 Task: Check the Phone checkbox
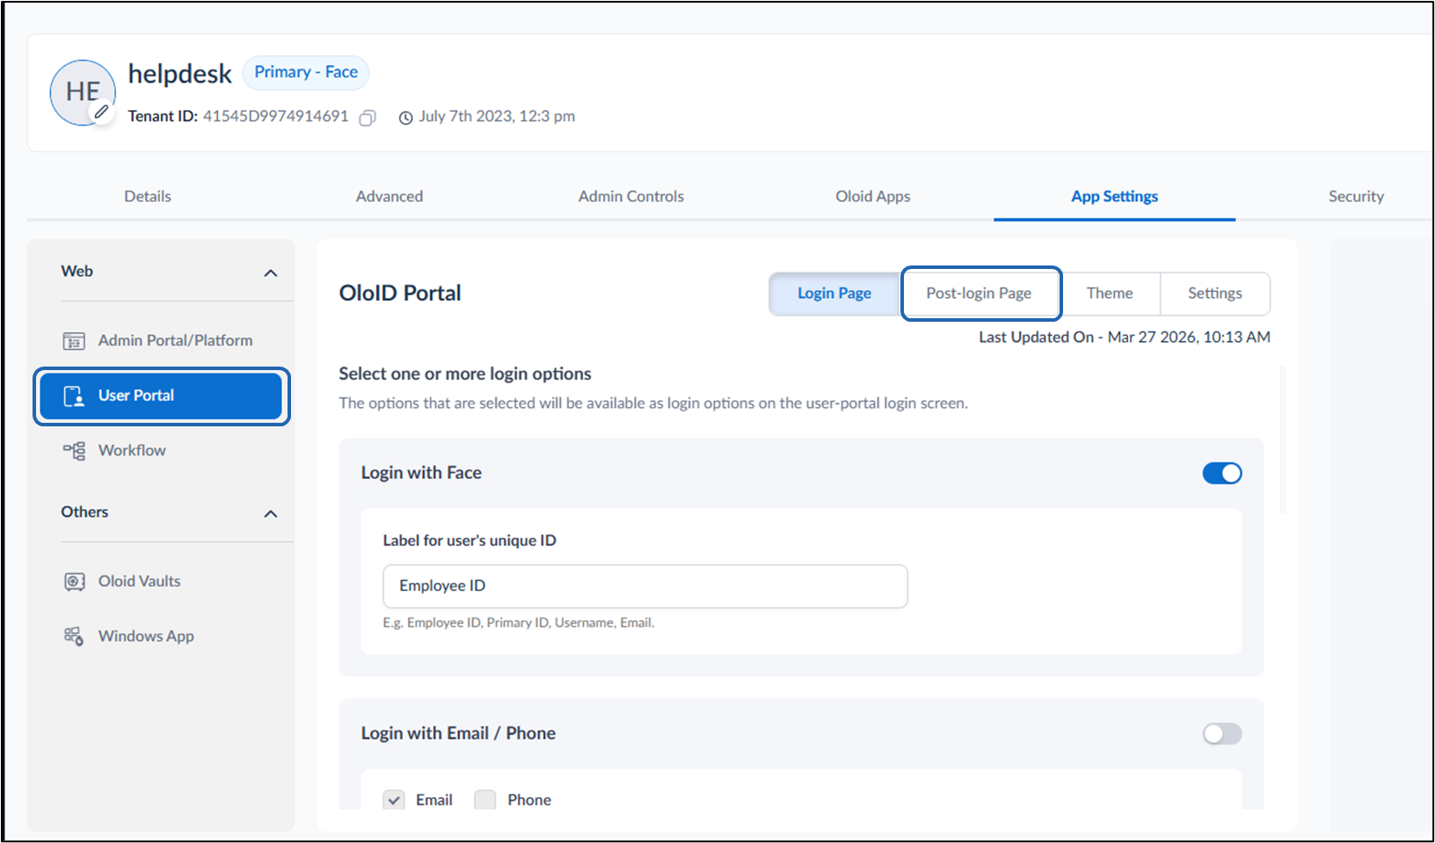(x=484, y=800)
